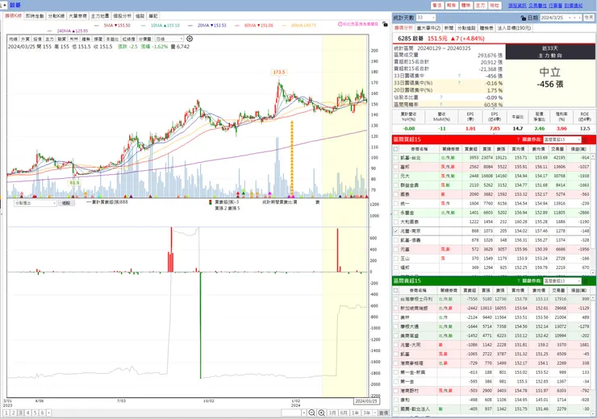Click the help icon next to 區間周轉率
Image resolution: width=597 pixels, height=419 pixels.
(x=441, y=104)
